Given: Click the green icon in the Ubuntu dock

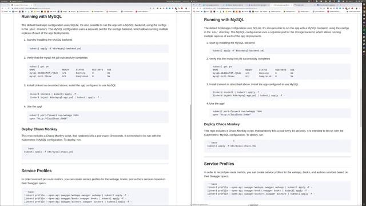Looking at the screenshot, I should point(364,30).
